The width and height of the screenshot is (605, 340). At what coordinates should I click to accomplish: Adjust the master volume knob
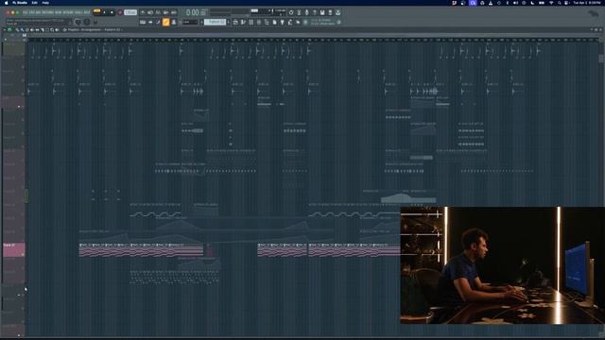[78, 22]
